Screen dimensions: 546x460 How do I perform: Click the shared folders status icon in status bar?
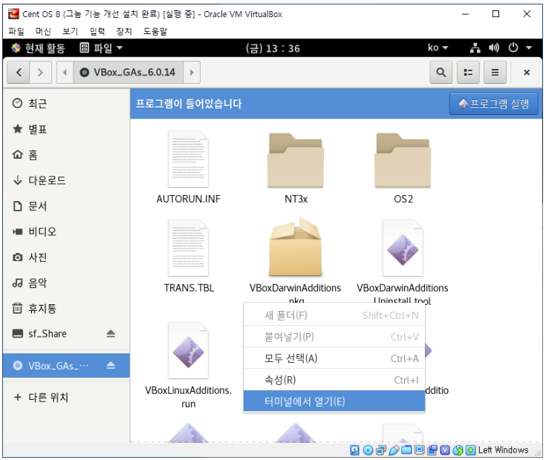click(406, 450)
